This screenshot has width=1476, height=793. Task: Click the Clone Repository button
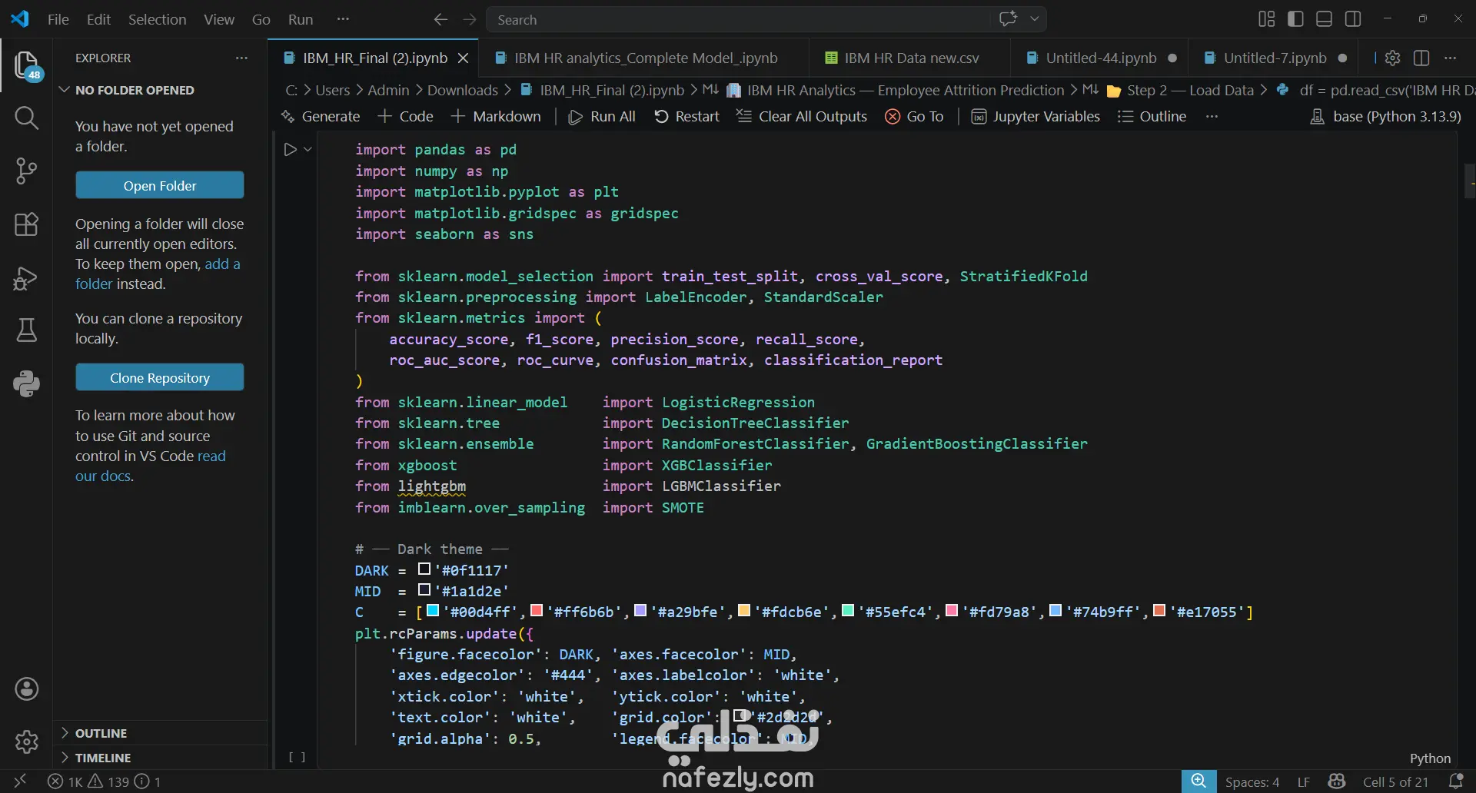(160, 377)
